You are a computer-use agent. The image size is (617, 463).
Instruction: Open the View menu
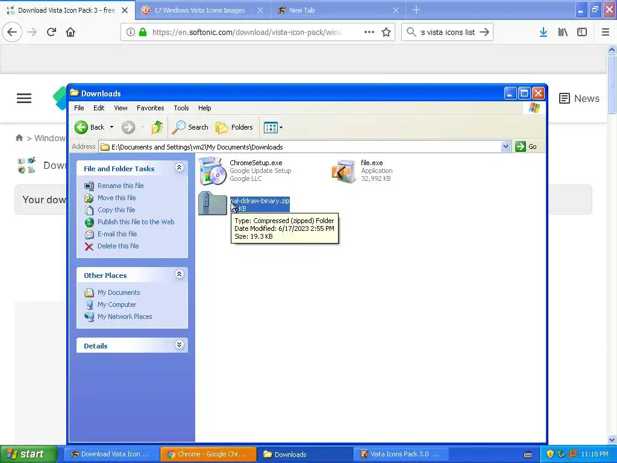coord(121,108)
